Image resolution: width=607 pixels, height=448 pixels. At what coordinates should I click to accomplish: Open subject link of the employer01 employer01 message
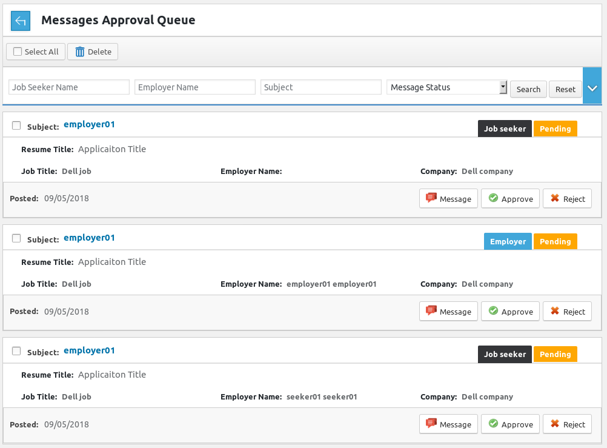(89, 238)
